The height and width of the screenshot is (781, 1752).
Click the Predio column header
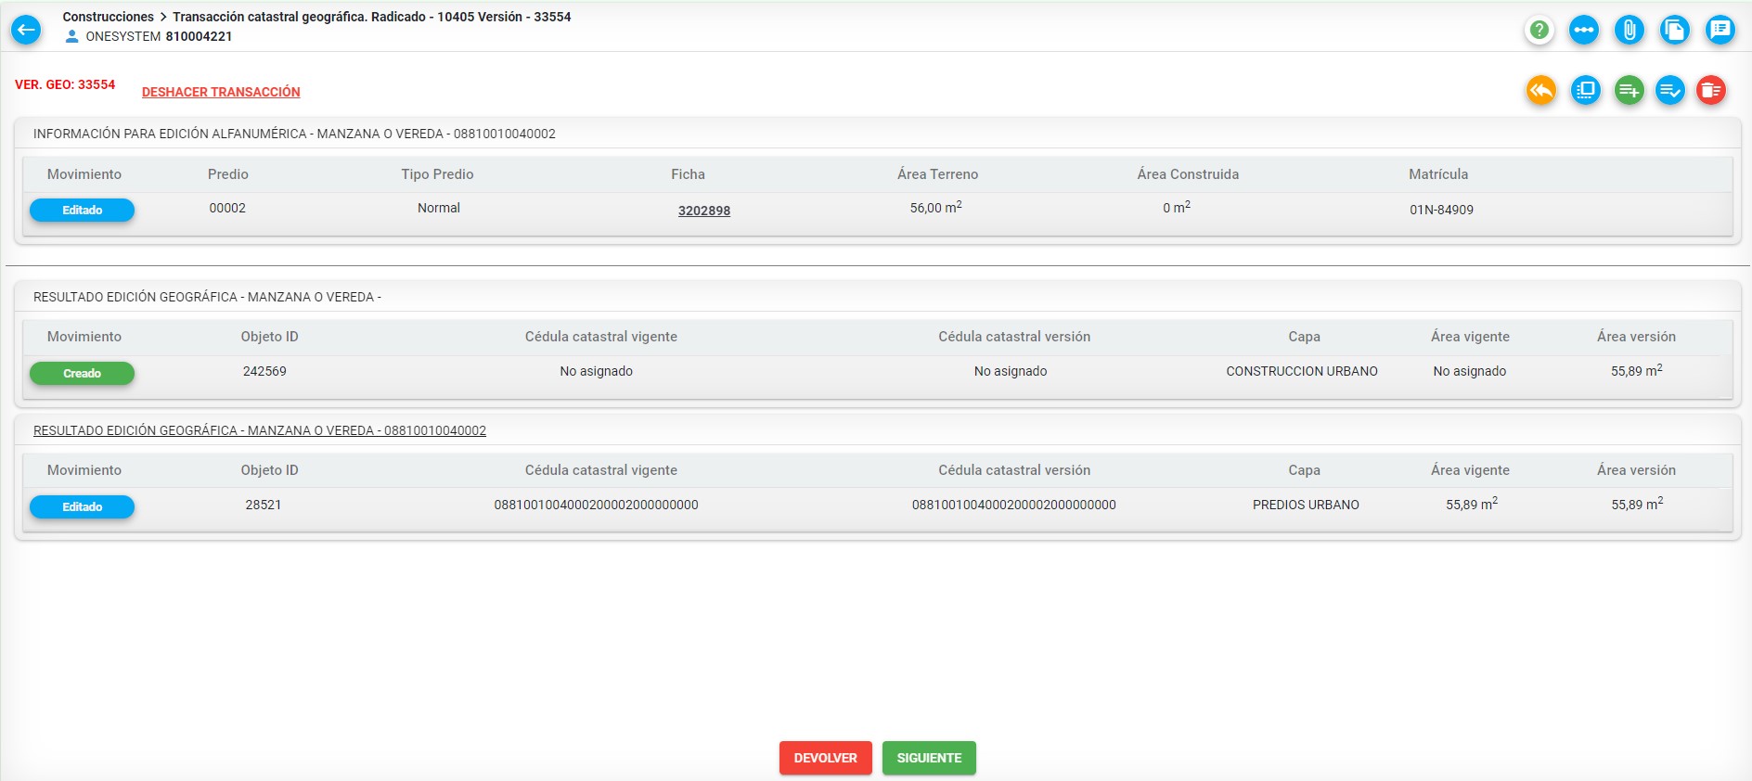(228, 174)
